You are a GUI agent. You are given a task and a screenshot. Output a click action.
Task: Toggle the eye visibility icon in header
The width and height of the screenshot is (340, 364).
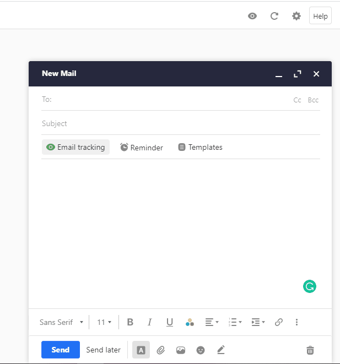[252, 16]
